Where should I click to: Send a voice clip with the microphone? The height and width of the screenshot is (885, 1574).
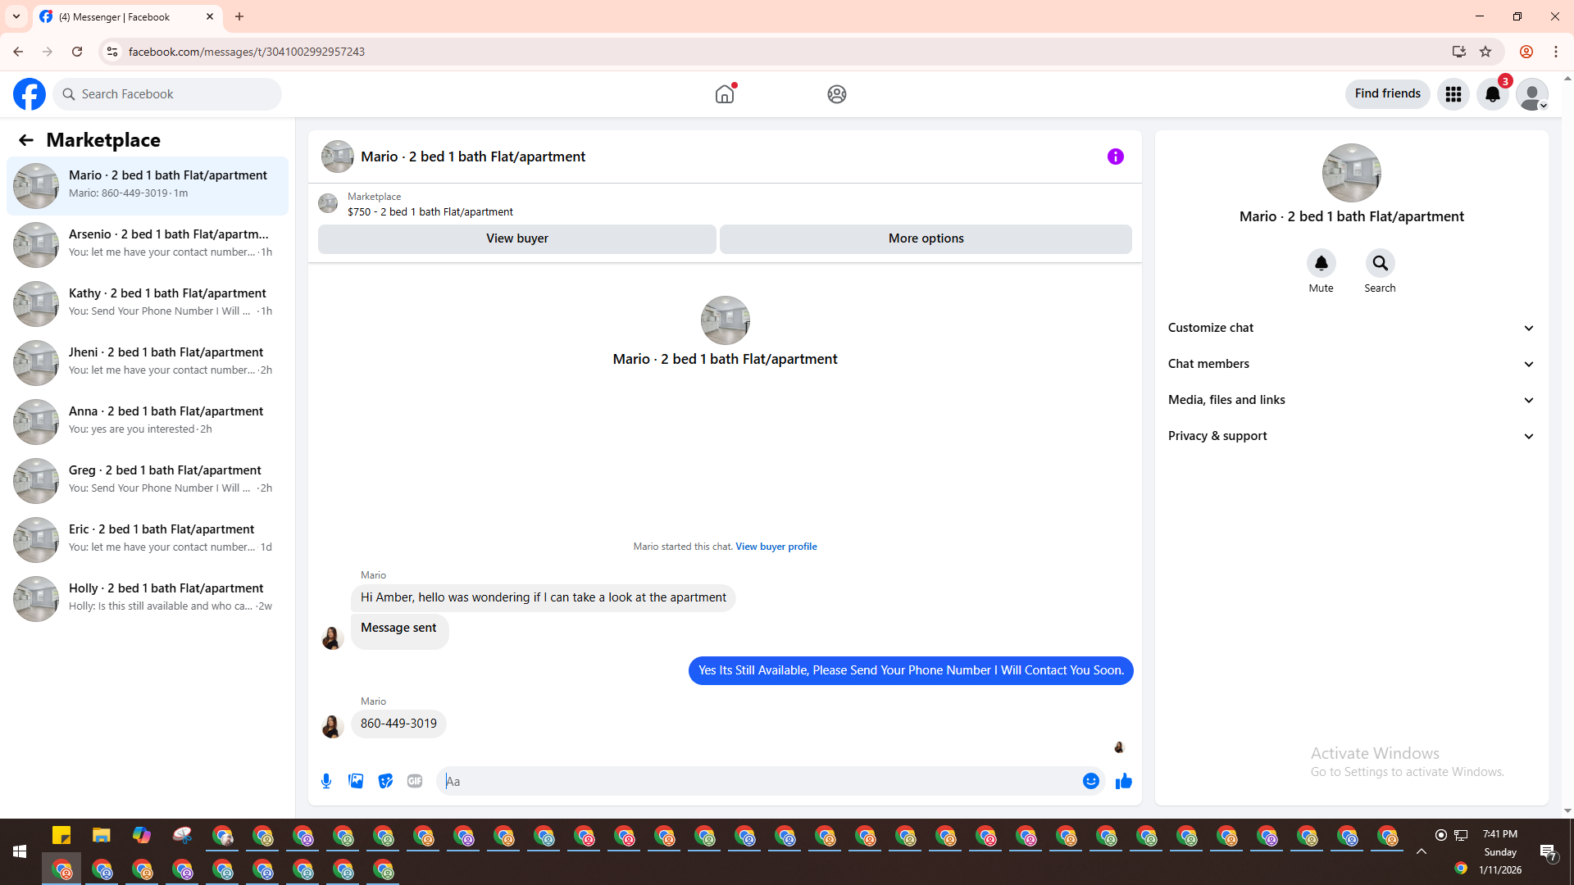click(x=326, y=781)
